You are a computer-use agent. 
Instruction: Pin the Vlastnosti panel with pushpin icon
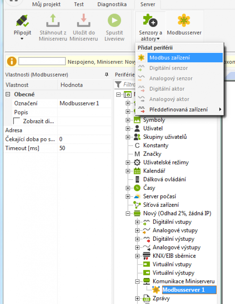[x=106, y=75]
